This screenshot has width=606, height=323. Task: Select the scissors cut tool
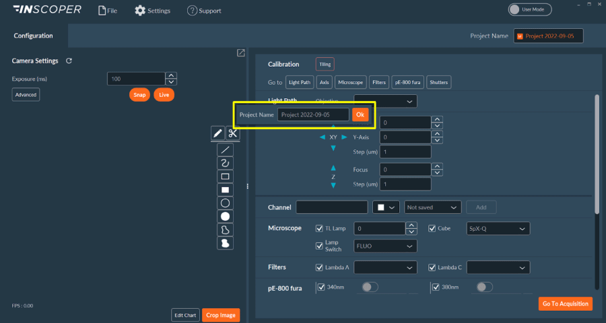pyautogui.click(x=232, y=133)
